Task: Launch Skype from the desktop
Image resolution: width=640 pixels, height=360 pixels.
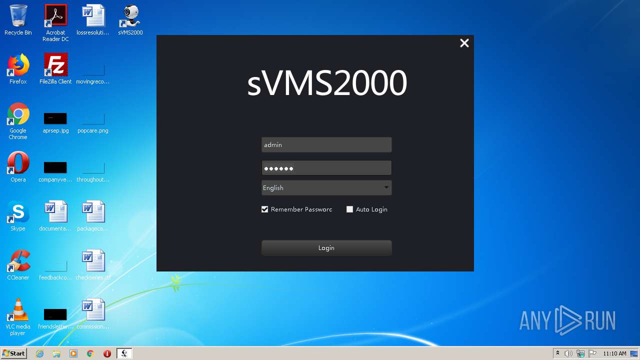Action: coord(18,216)
